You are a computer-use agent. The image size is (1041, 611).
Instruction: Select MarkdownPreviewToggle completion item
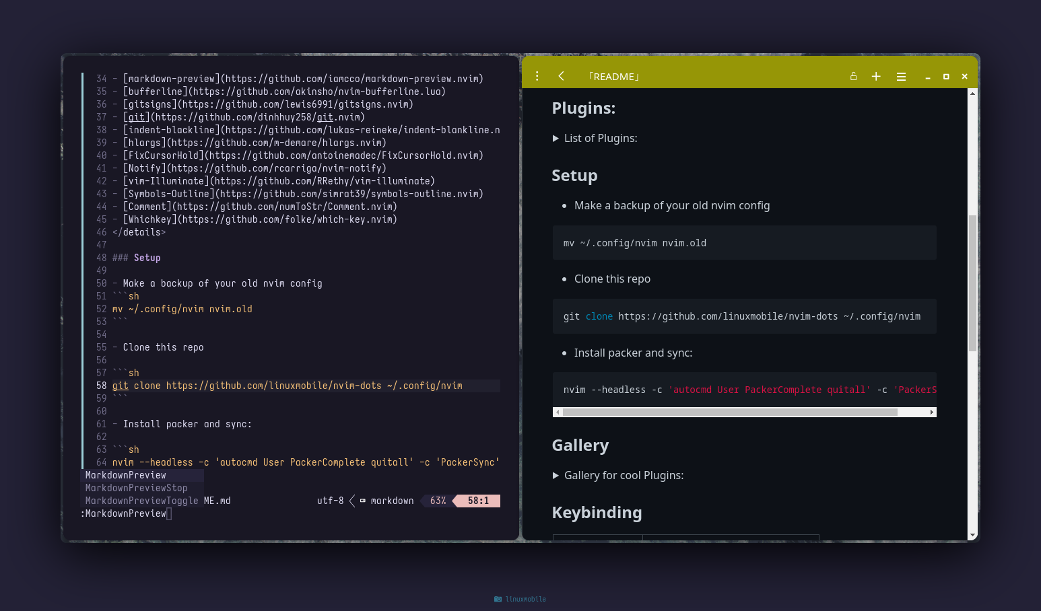[x=142, y=501]
